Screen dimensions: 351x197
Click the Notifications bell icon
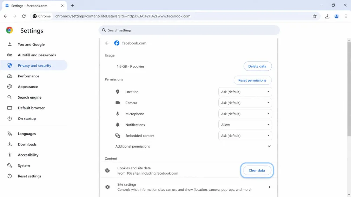click(118, 125)
